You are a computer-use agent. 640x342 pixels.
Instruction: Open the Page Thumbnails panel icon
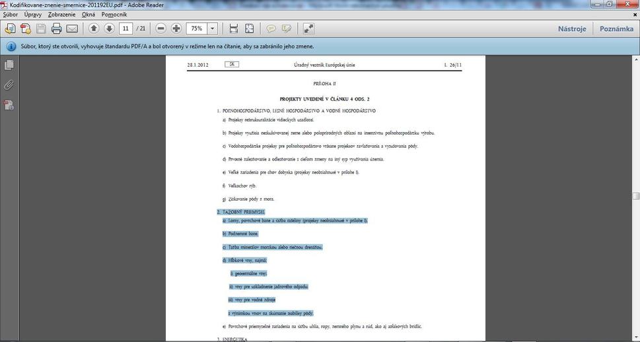pyautogui.click(x=9, y=65)
